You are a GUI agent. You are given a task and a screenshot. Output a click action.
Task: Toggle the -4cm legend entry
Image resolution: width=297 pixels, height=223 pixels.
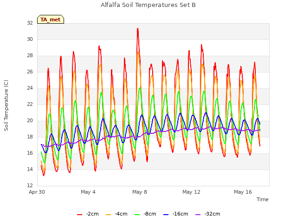pos(116,214)
